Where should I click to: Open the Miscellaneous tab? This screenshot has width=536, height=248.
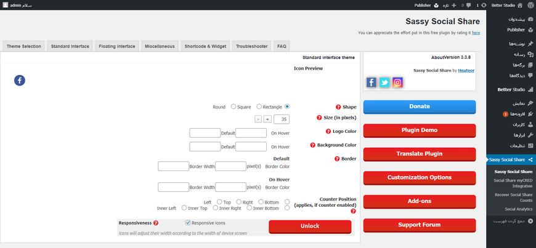click(x=160, y=46)
